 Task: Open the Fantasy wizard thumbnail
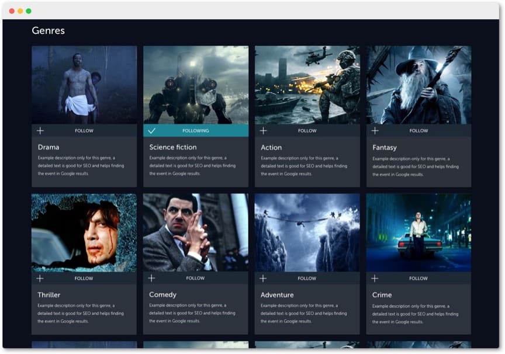coord(418,85)
